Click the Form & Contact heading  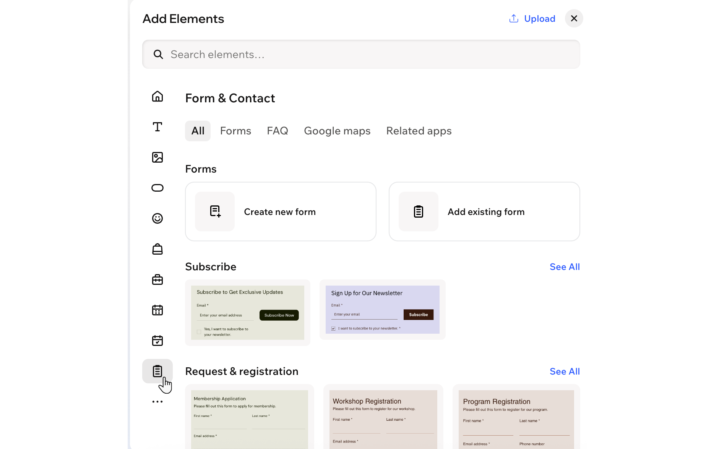(x=230, y=98)
